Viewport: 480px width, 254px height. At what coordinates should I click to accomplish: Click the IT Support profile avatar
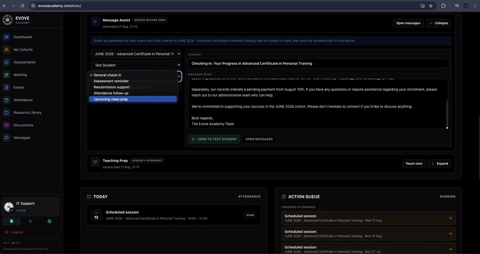point(8,207)
